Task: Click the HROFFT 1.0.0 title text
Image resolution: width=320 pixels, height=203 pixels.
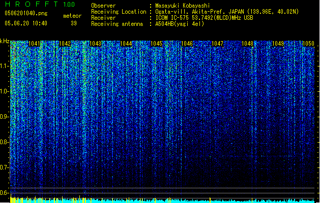Action: (x=40, y=4)
